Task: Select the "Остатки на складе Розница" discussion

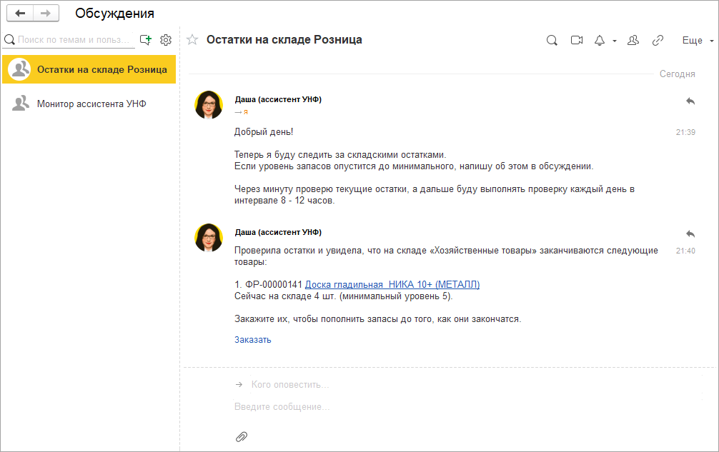Action: 101,69
